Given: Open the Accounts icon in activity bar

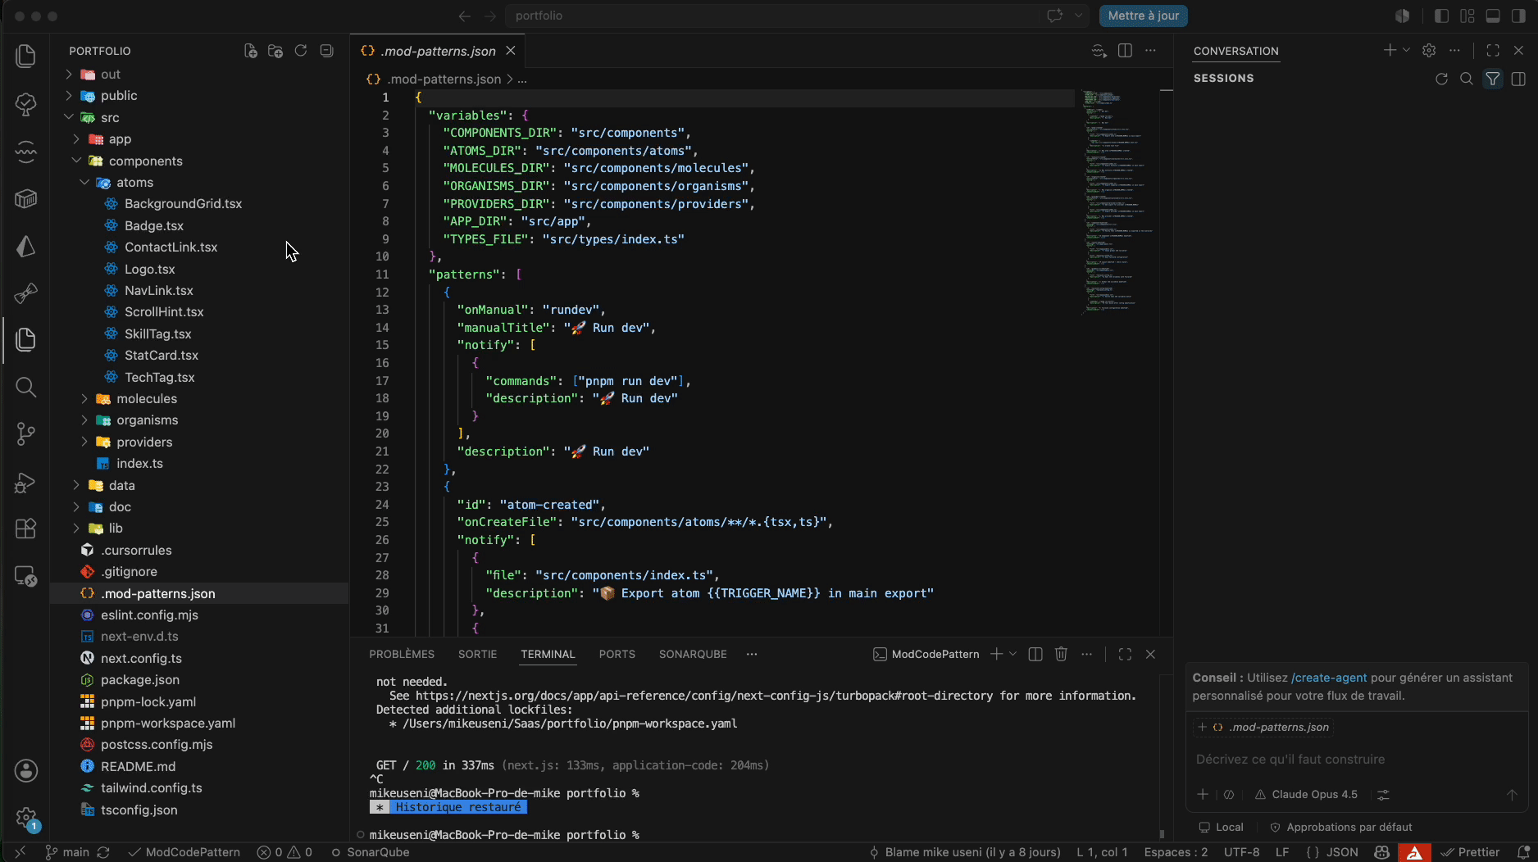Looking at the screenshot, I should [26, 770].
